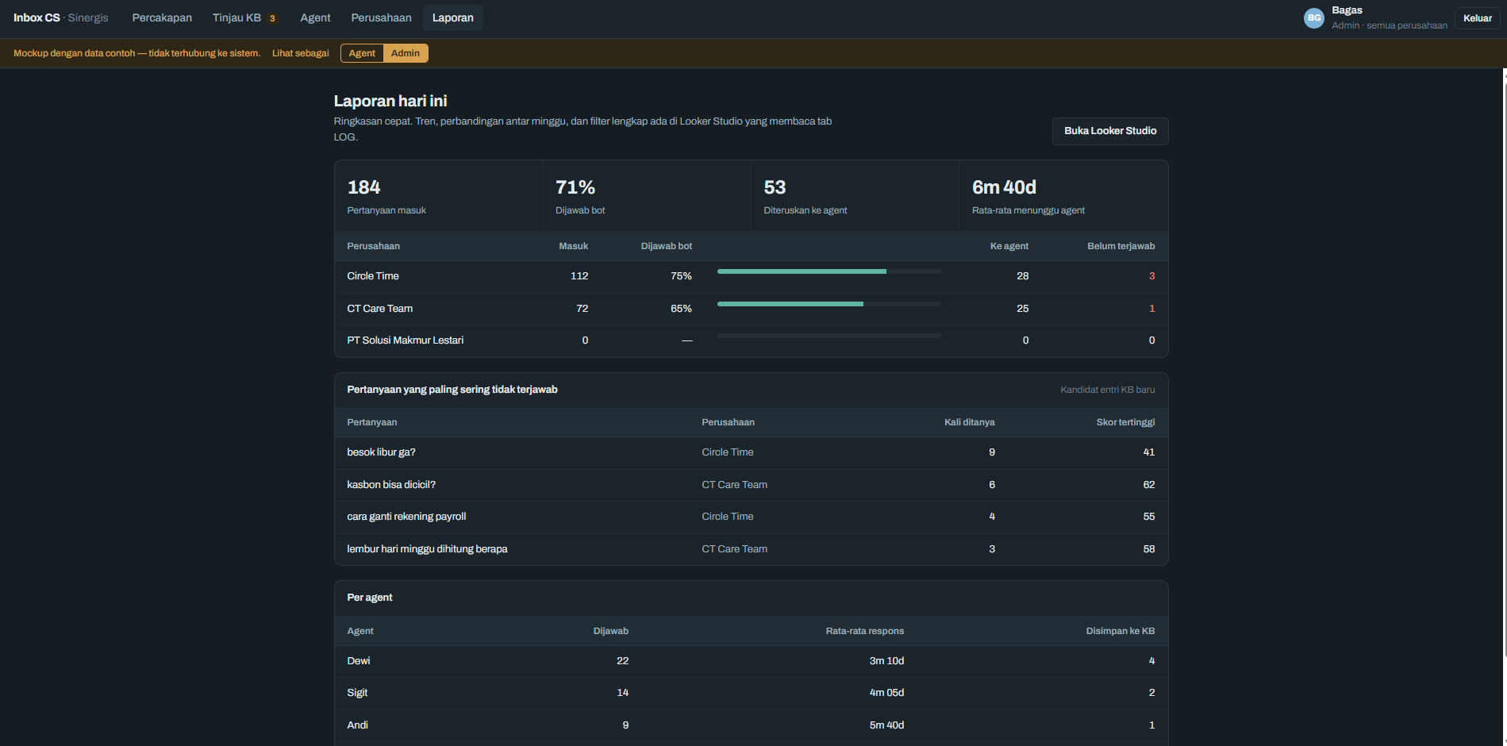Click Circle Time's unanswered count 3

click(1151, 276)
